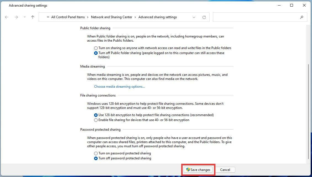
Task: Open Choose media streaming options link
Action: [x=119, y=86]
